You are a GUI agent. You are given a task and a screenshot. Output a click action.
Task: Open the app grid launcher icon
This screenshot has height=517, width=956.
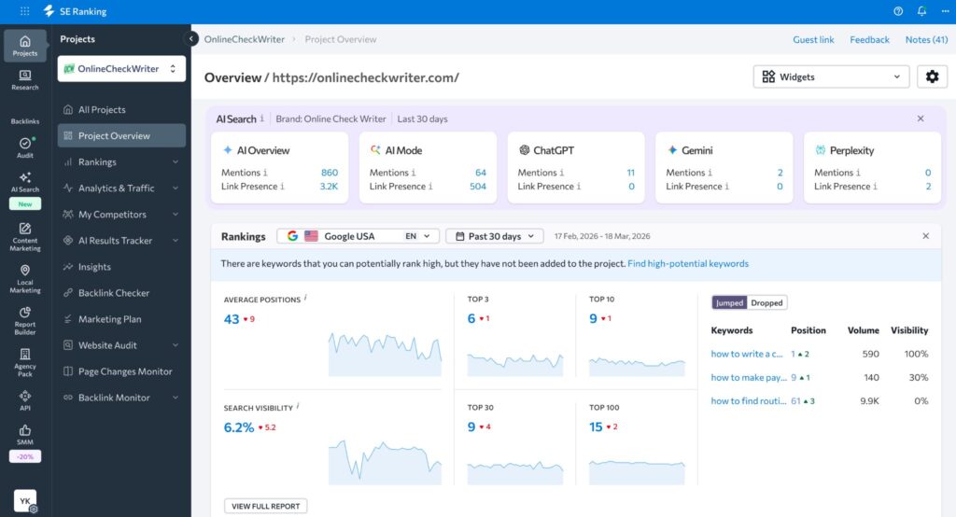(x=25, y=11)
